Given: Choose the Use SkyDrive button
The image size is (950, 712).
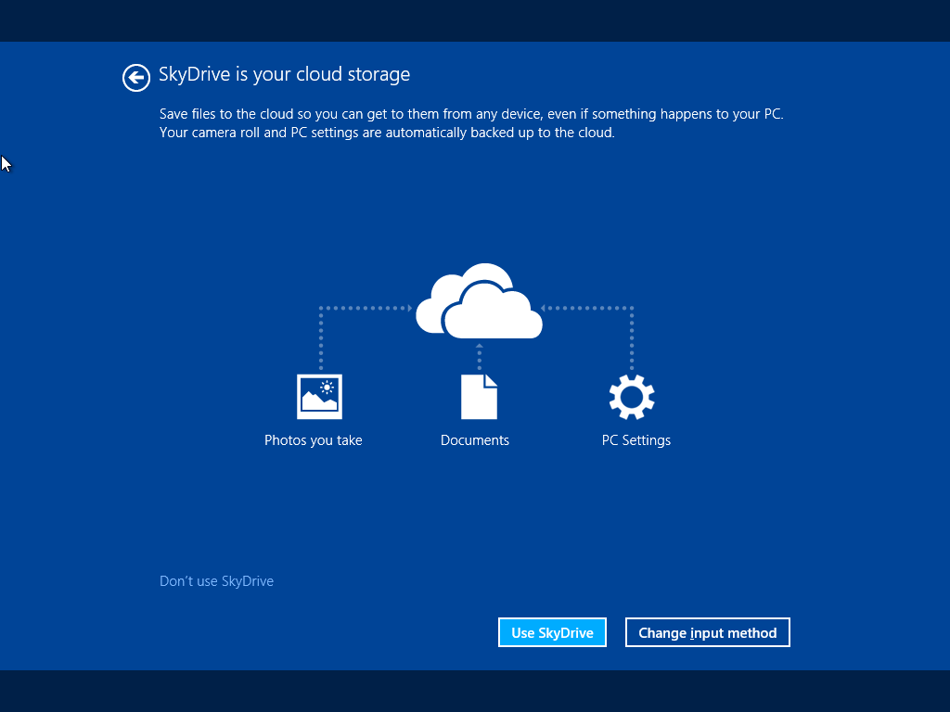Looking at the screenshot, I should 552,632.
